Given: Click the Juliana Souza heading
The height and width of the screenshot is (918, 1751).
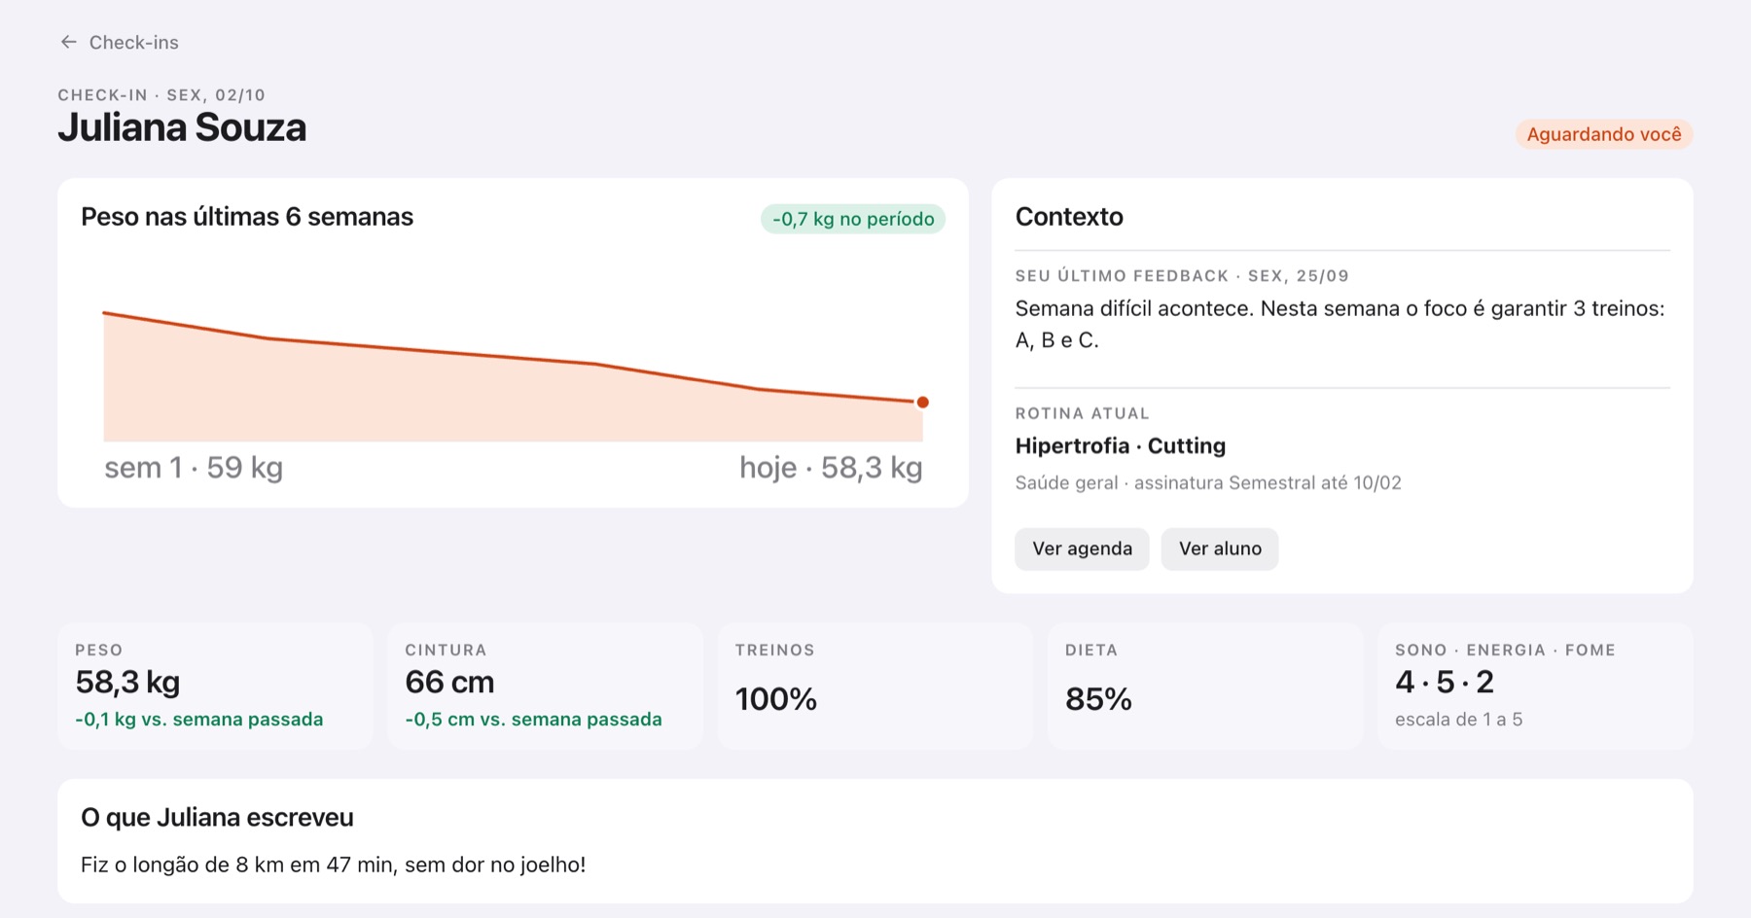Looking at the screenshot, I should point(182,127).
